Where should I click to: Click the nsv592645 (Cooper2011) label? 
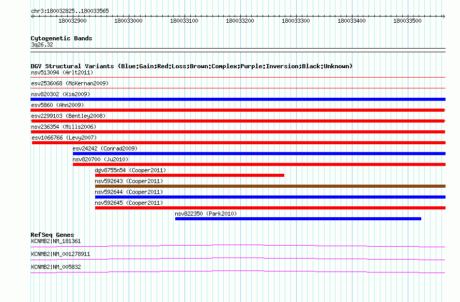pos(129,203)
